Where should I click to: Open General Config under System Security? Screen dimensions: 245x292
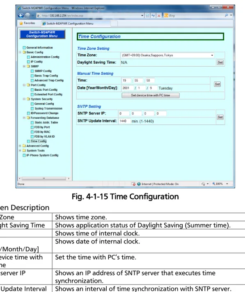(x=44, y=104)
